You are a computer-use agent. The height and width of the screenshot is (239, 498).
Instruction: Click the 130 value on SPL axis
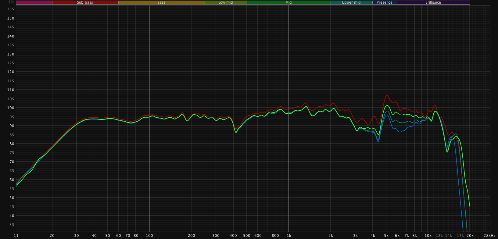[11, 54]
